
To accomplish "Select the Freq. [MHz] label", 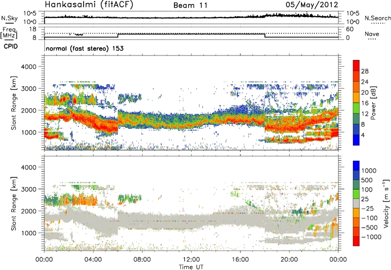I will coord(9,33).
